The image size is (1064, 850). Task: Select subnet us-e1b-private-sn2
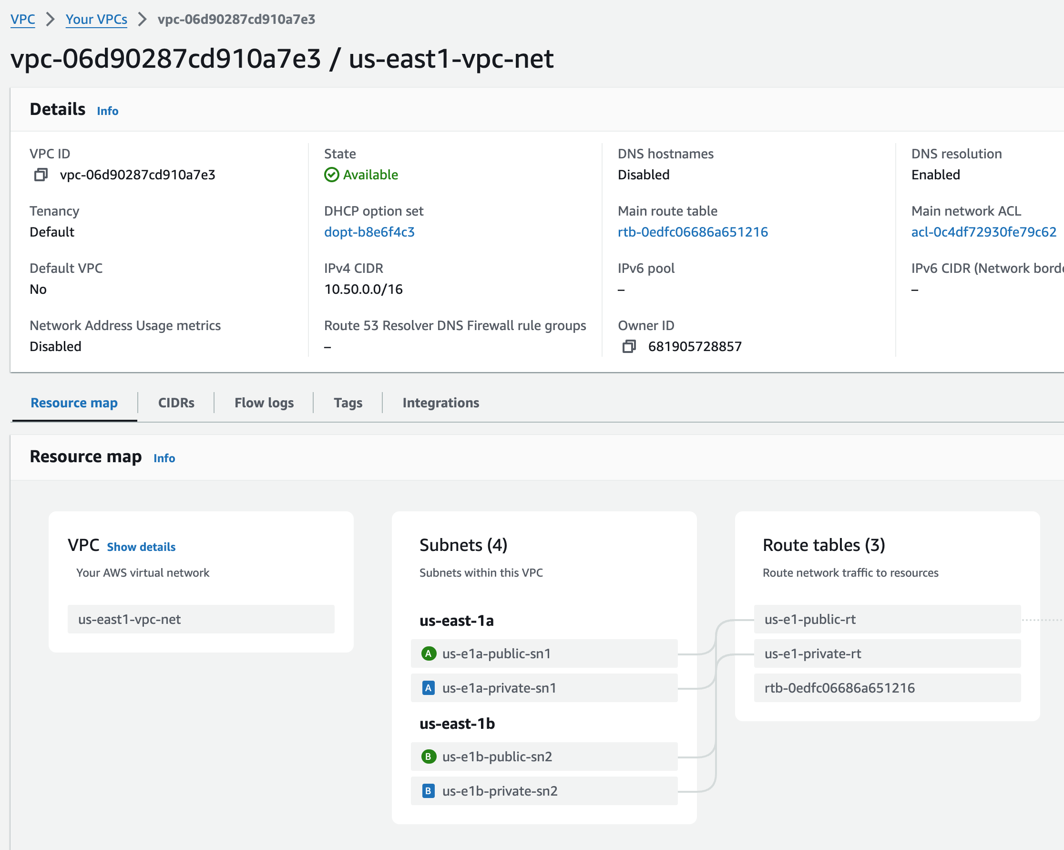(544, 791)
